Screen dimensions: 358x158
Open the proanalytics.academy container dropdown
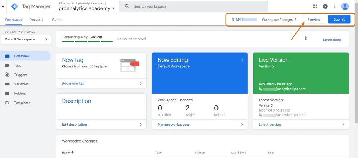87,9
